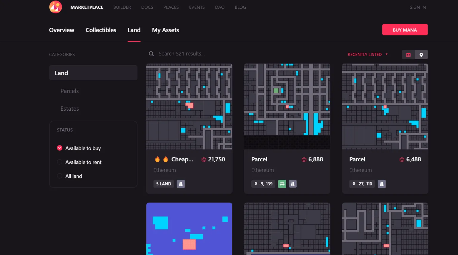Viewport: 458px width, 255px height.
Task: Open the Collectibles tab
Action: point(101,30)
